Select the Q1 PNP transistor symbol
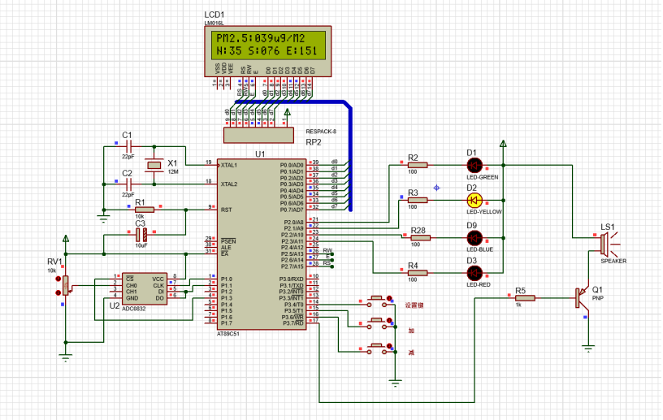Screen dimensions: 663x420 pos(583,298)
